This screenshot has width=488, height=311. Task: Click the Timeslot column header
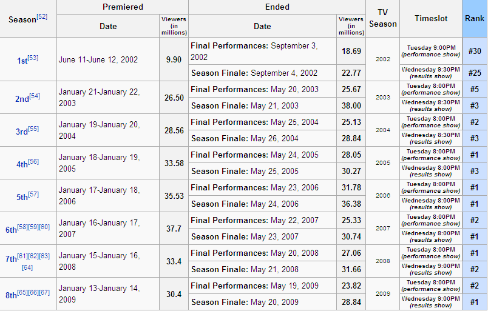click(431, 19)
